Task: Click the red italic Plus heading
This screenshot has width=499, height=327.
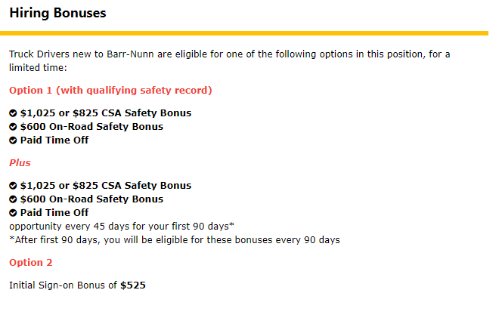Action: tap(20, 163)
